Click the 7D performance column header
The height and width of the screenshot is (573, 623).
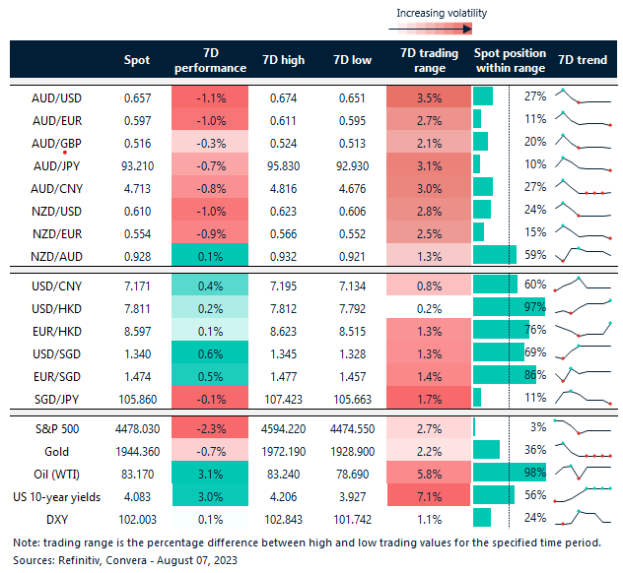[x=210, y=60]
